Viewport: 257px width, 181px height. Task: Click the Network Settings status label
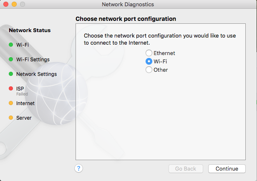36,74
